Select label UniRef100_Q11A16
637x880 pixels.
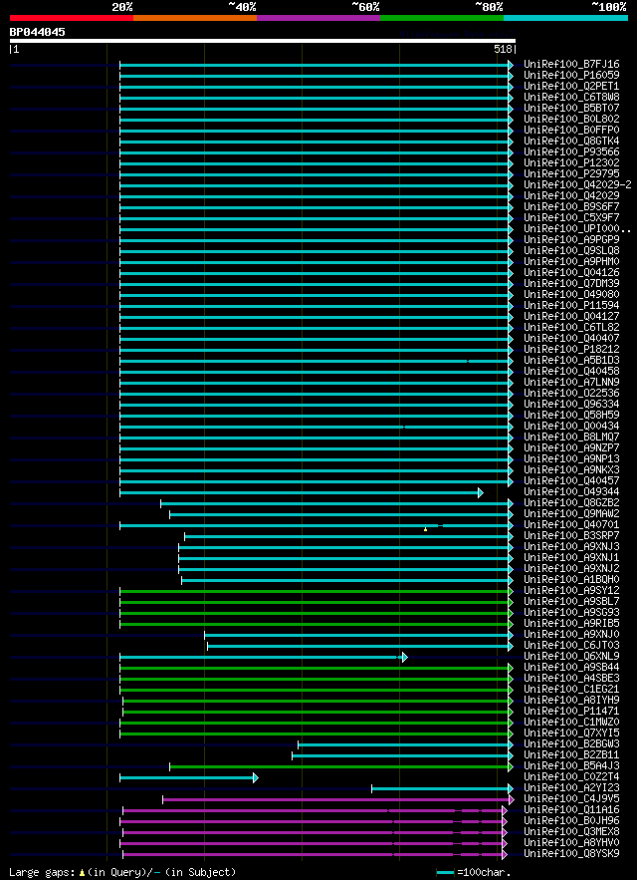(571, 808)
